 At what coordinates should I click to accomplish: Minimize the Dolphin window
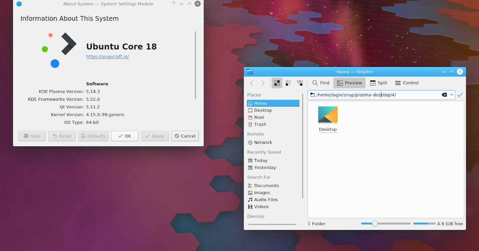[x=444, y=72]
